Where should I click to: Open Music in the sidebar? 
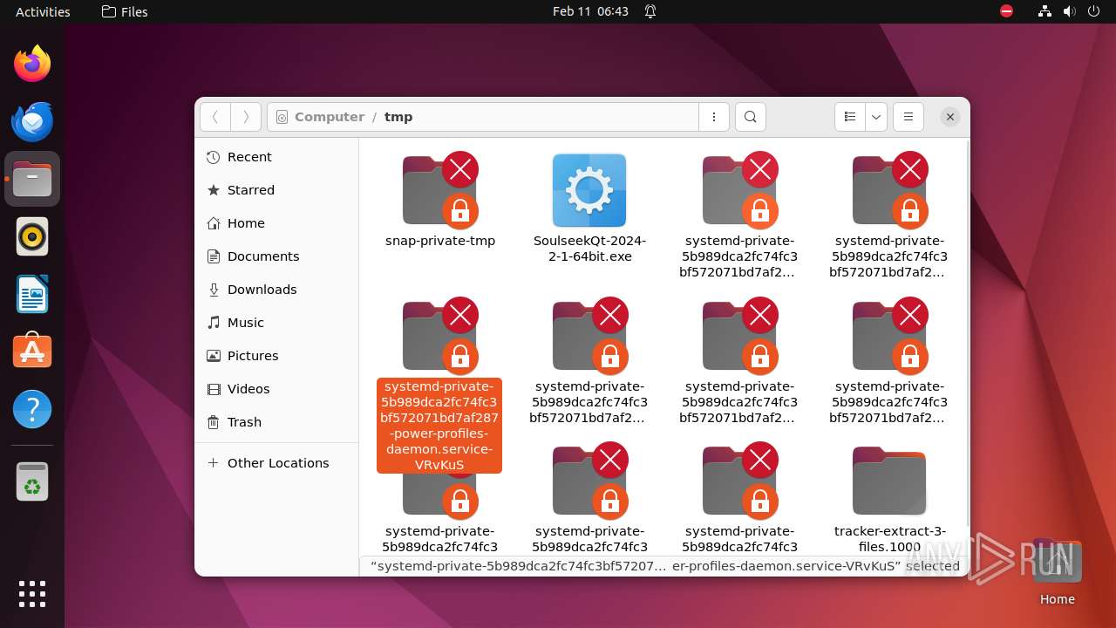click(276, 323)
